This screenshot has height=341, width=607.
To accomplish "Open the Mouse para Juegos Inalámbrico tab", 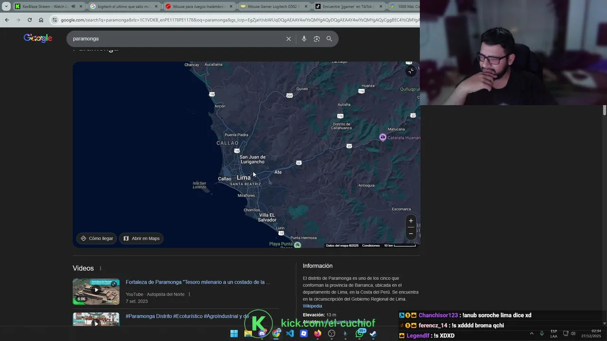I will [x=199, y=7].
